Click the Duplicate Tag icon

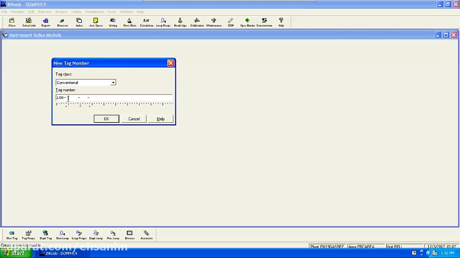click(x=45, y=235)
